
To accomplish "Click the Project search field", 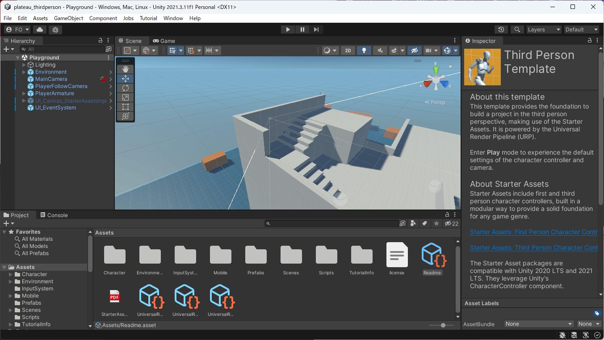I will pyautogui.click(x=331, y=223).
